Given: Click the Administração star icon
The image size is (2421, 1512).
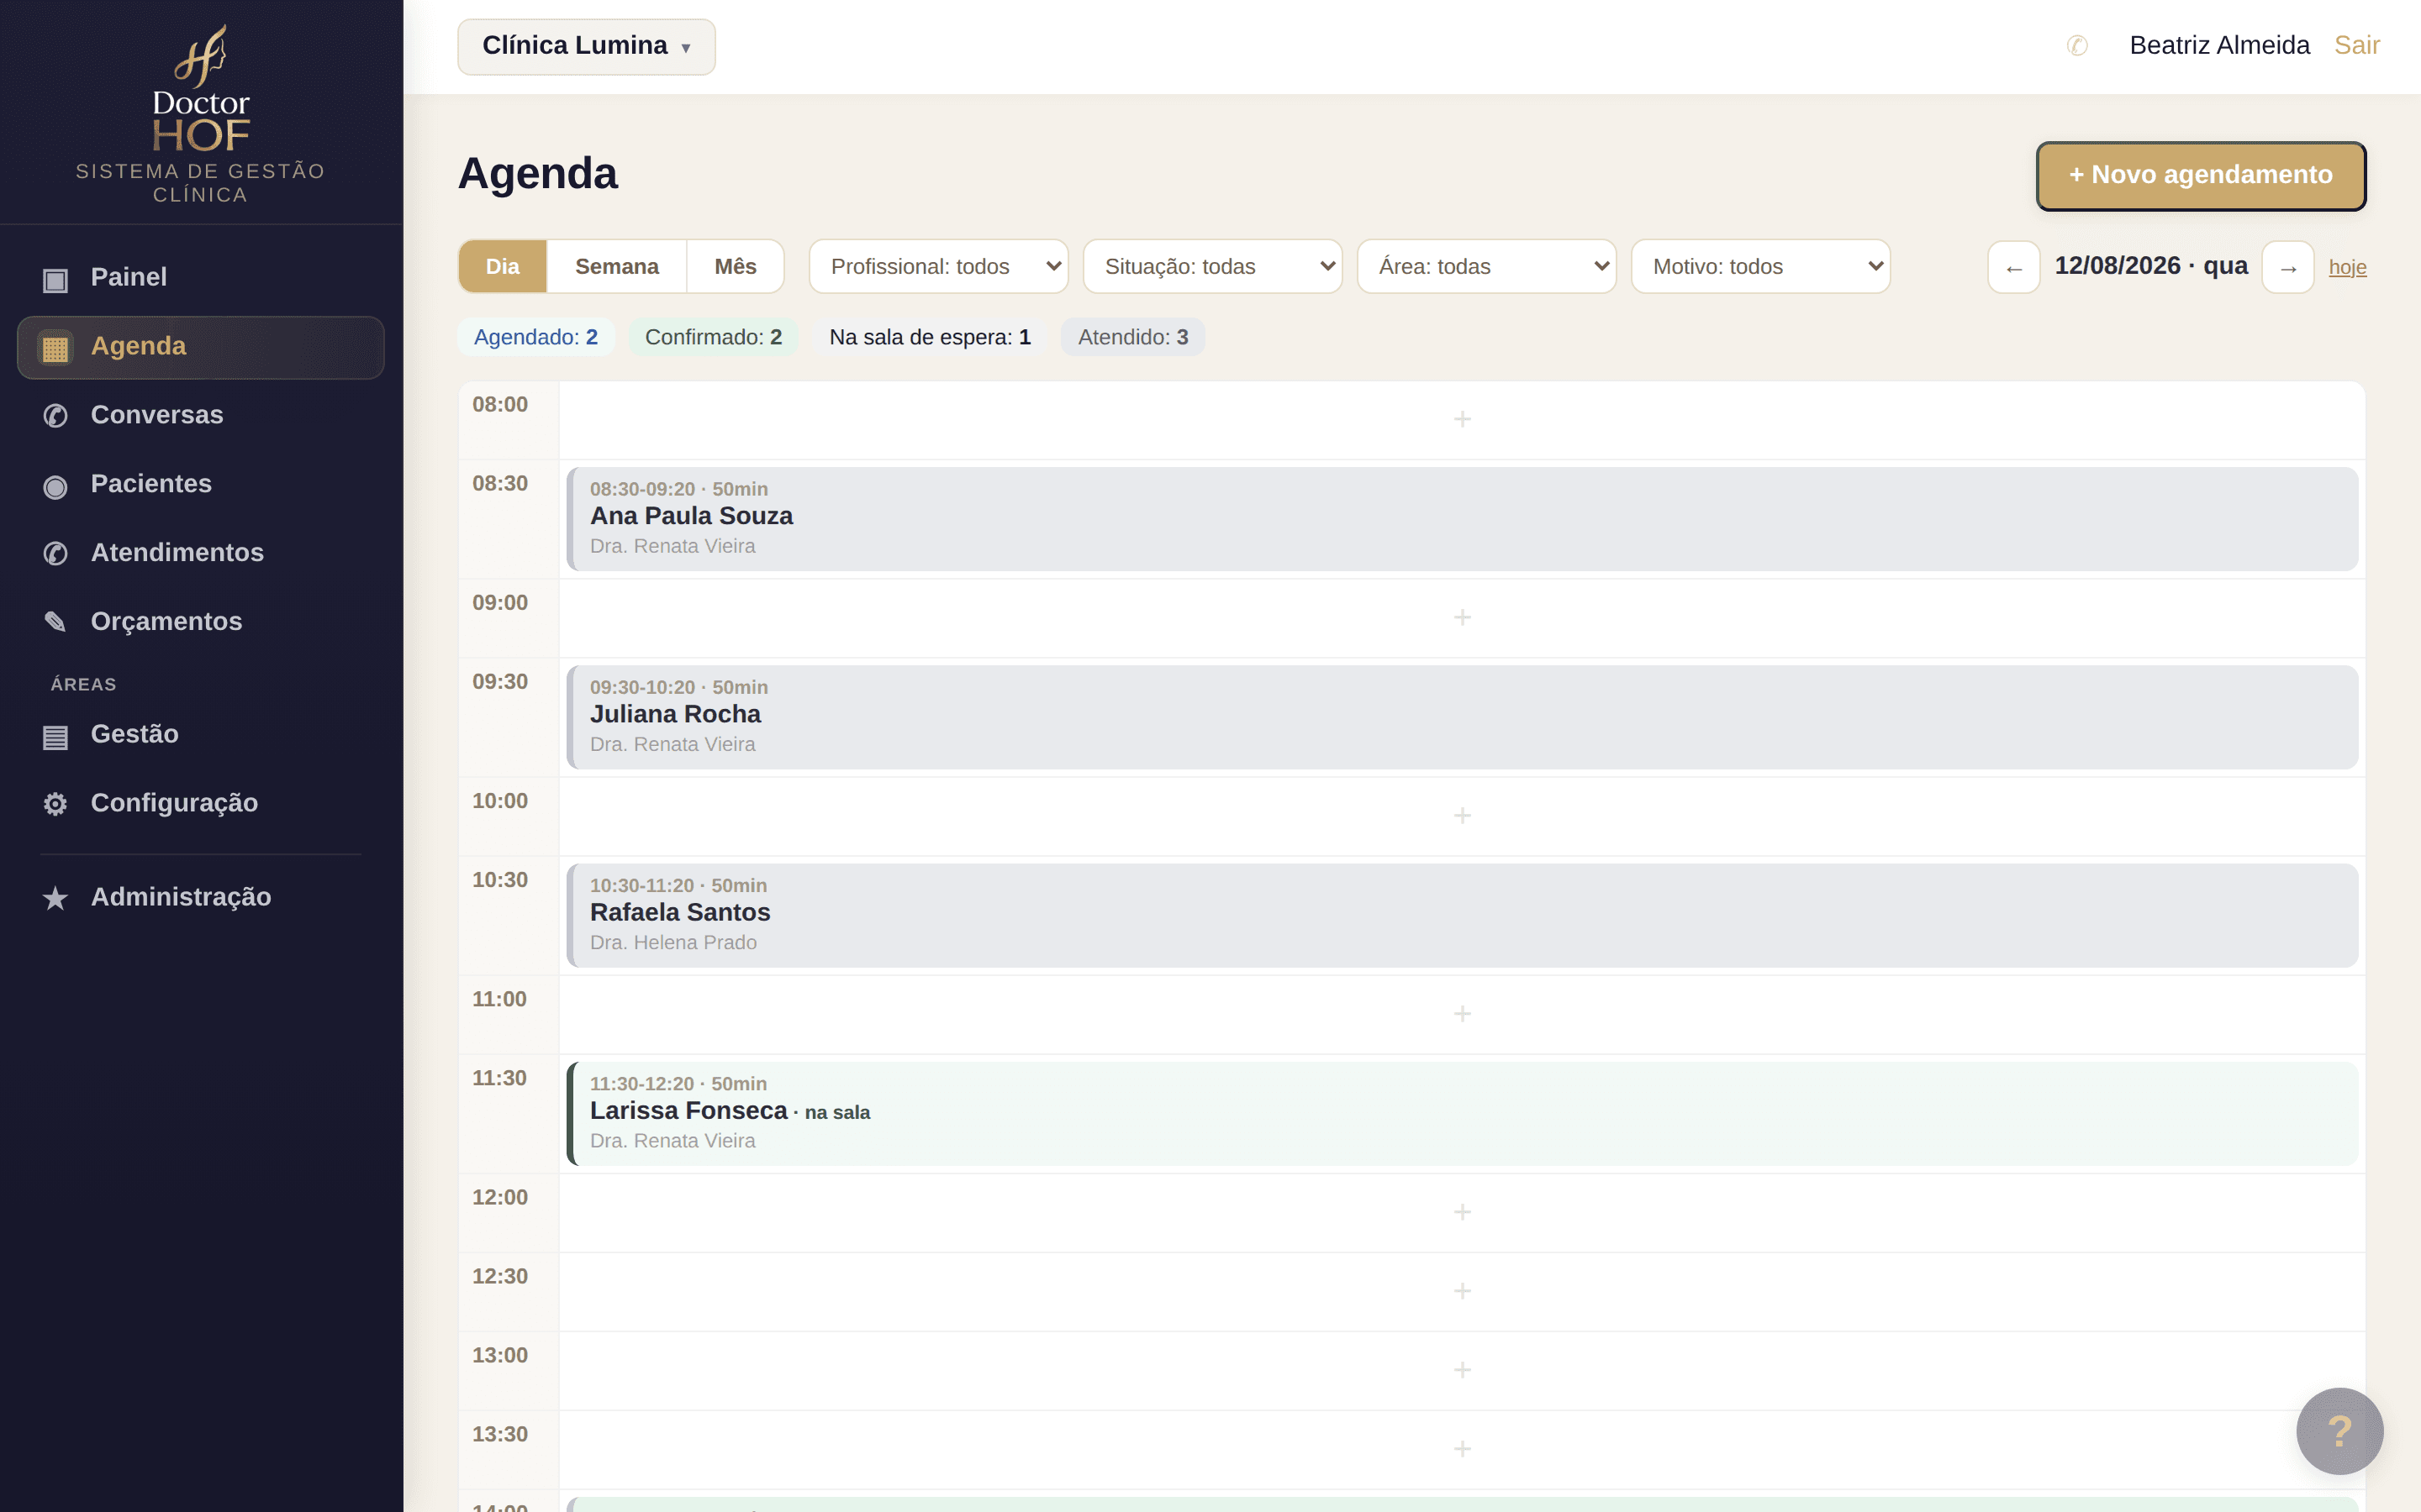Looking at the screenshot, I should click(55, 898).
